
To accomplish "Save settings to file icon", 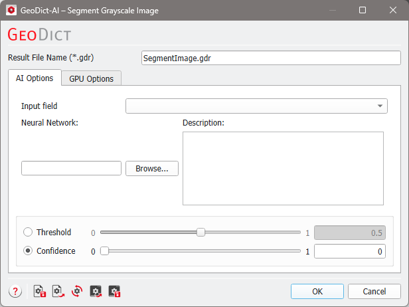I will coord(40,291).
